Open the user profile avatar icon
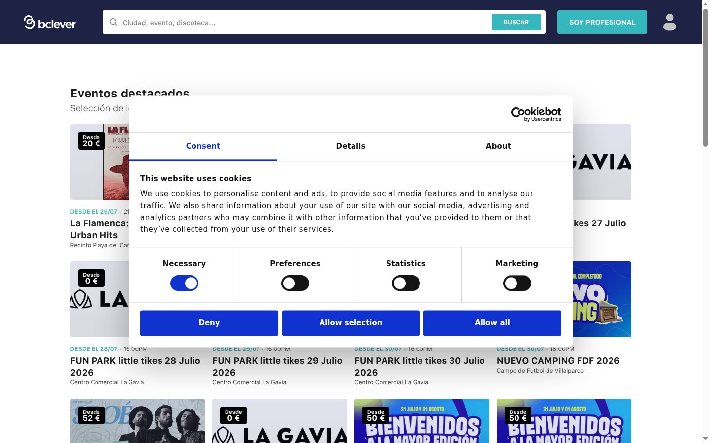The height and width of the screenshot is (443, 709). [x=670, y=22]
